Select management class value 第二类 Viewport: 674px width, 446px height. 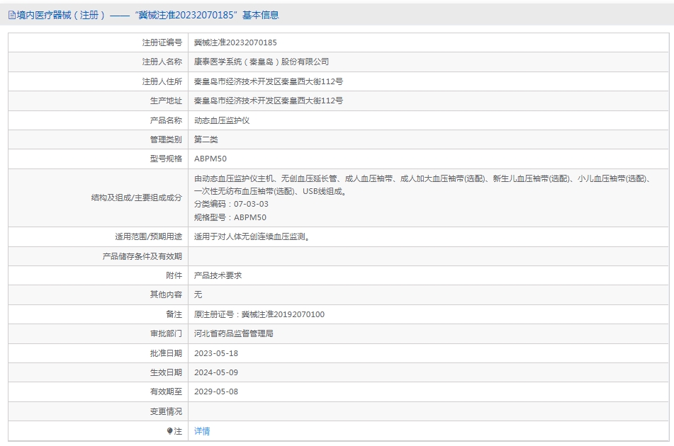pos(206,139)
